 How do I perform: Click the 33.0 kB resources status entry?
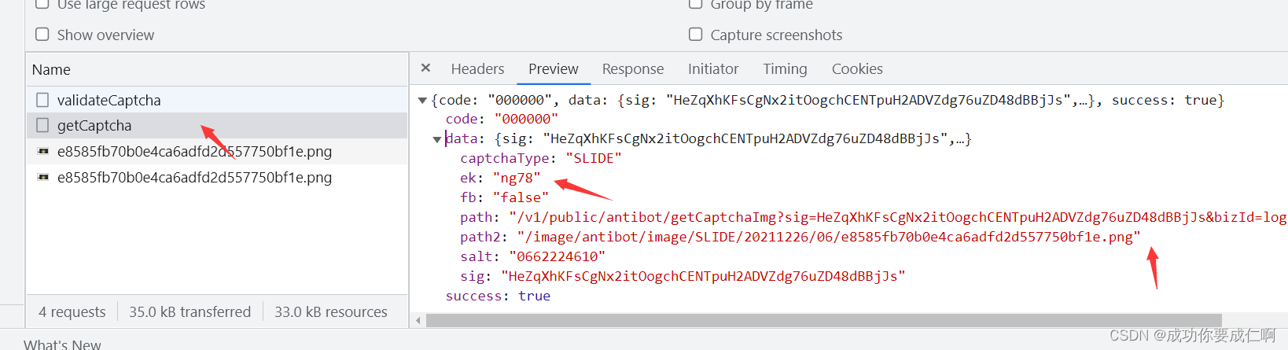pyautogui.click(x=331, y=312)
